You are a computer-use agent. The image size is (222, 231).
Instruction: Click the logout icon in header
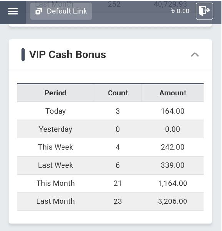(204, 11)
